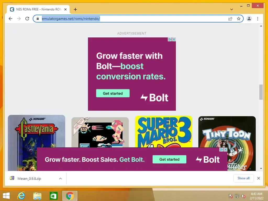Screen dimensions: 268x201
Task: Go back using the browser back arrow
Action: coord(10,19)
